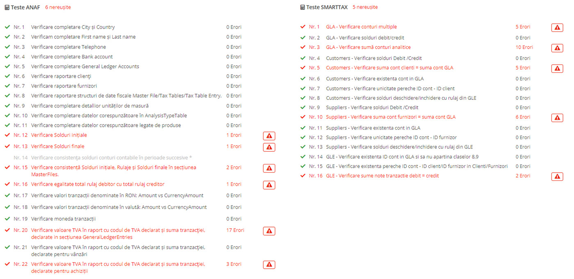The image size is (574, 279).
Task: Show warning for Suppliers suma cont furnizori
Action: point(557,118)
